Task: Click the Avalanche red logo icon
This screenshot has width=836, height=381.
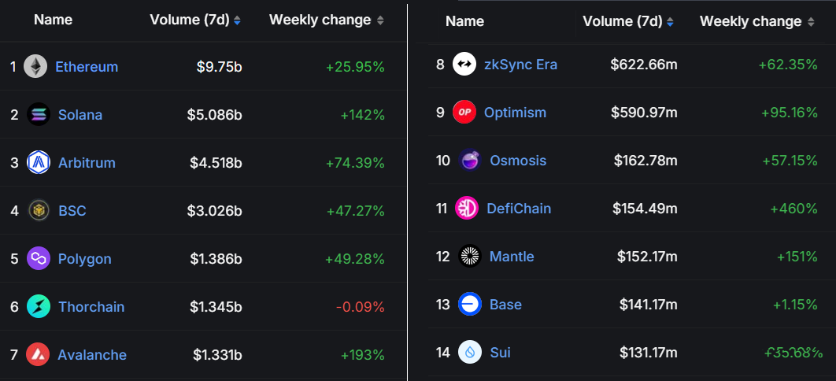Action: [x=38, y=355]
